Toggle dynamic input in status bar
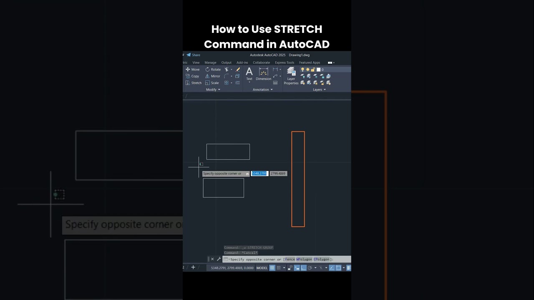The width and height of the screenshot is (534, 300). pyautogui.click(x=297, y=268)
